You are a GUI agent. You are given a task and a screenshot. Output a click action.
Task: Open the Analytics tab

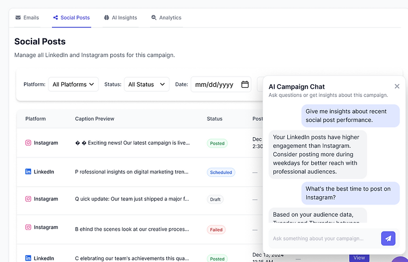click(x=170, y=17)
